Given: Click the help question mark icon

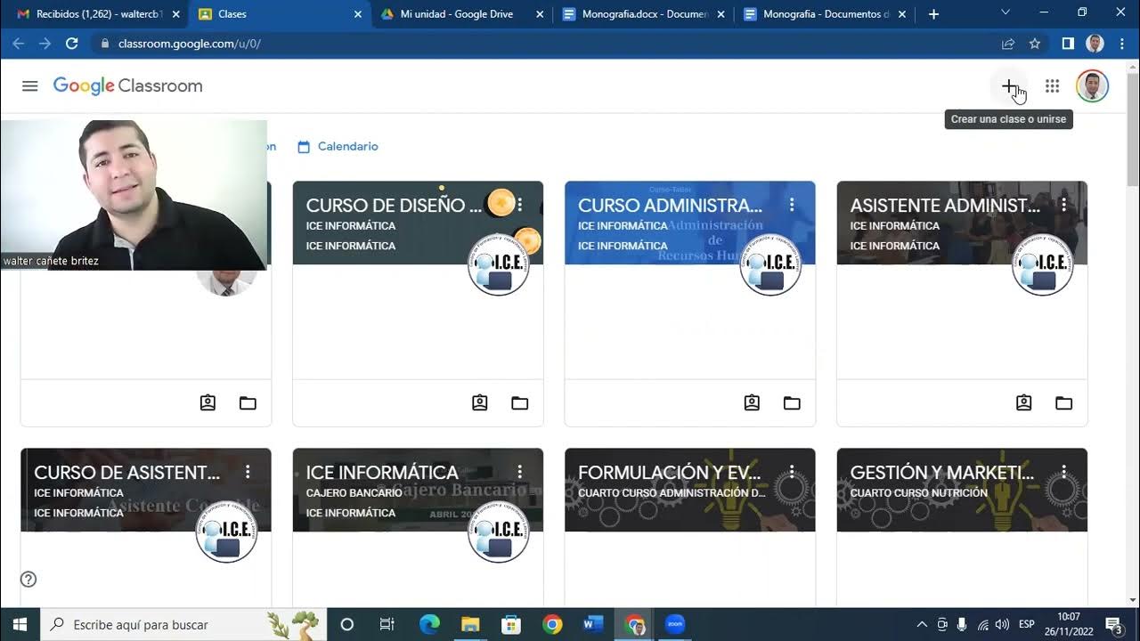Looking at the screenshot, I should coord(28,580).
